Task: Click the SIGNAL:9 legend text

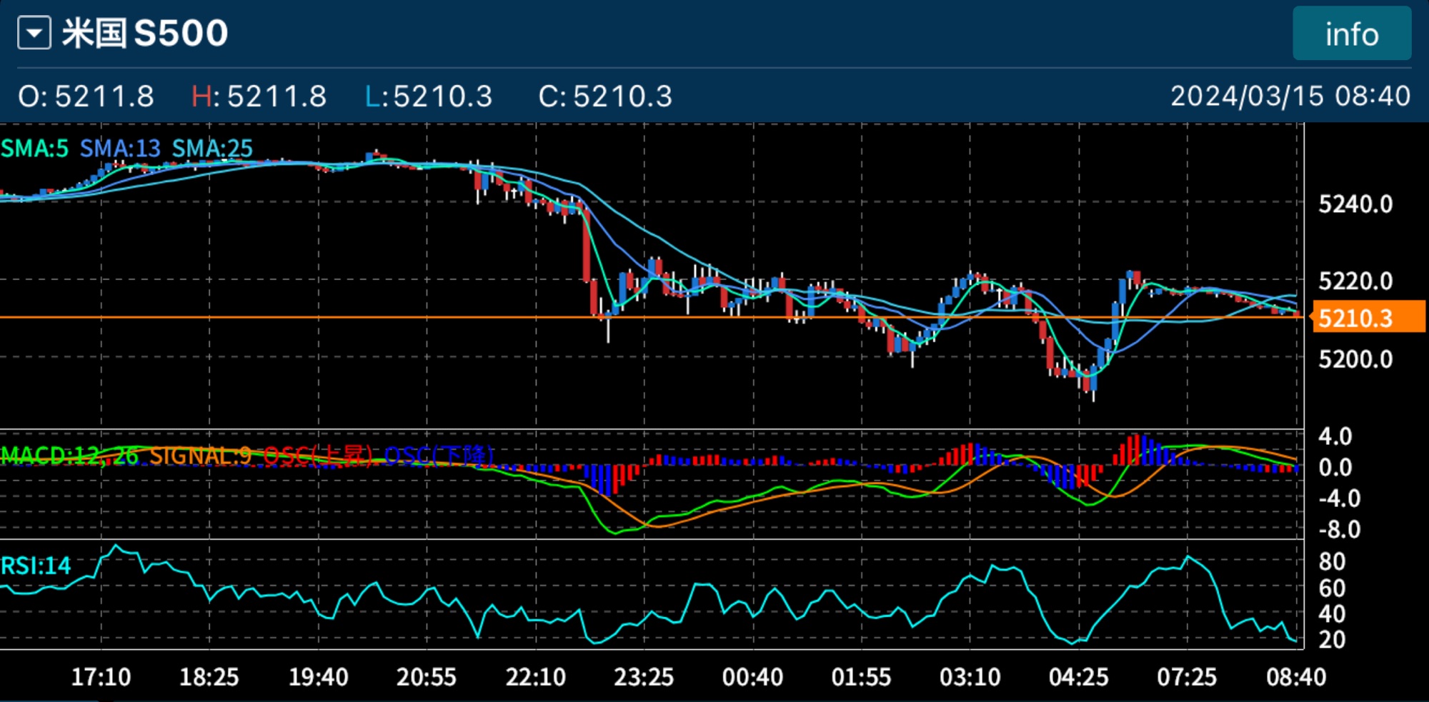Action: tap(200, 456)
